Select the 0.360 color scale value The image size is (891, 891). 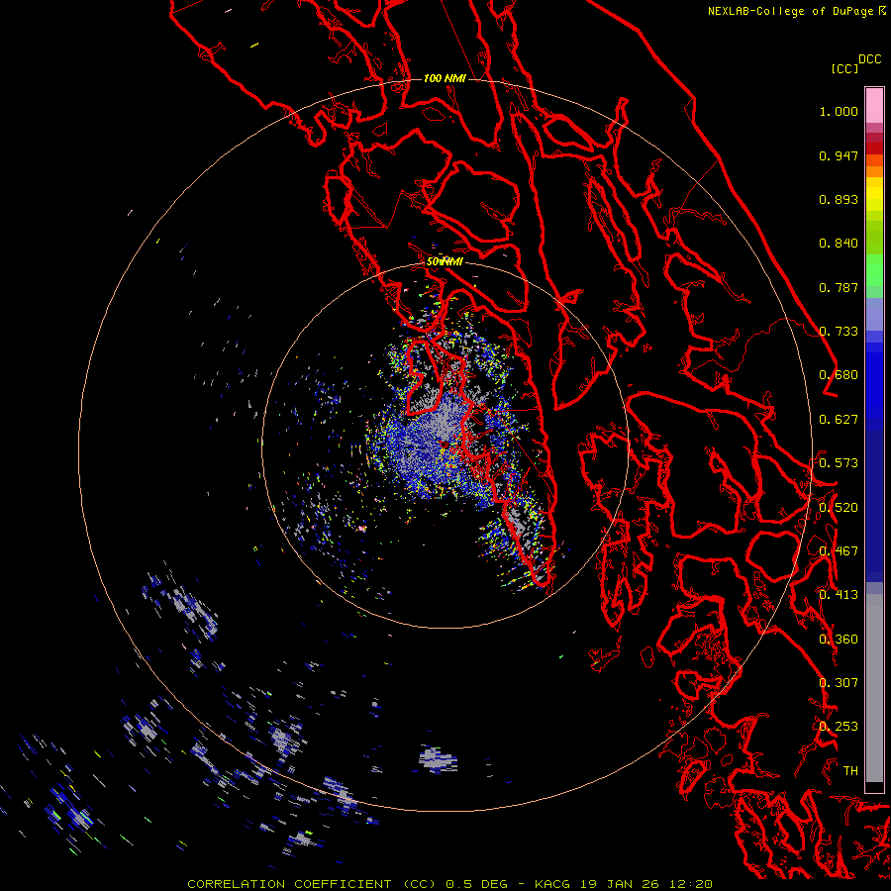pyautogui.click(x=839, y=640)
